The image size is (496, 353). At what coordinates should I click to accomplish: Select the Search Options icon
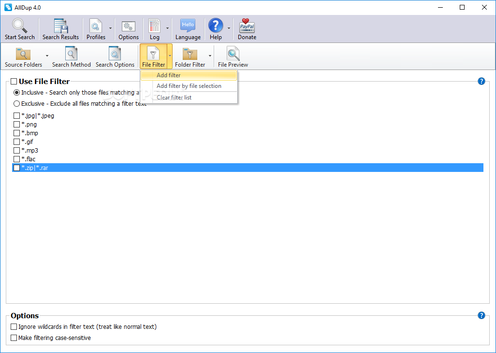pos(115,54)
